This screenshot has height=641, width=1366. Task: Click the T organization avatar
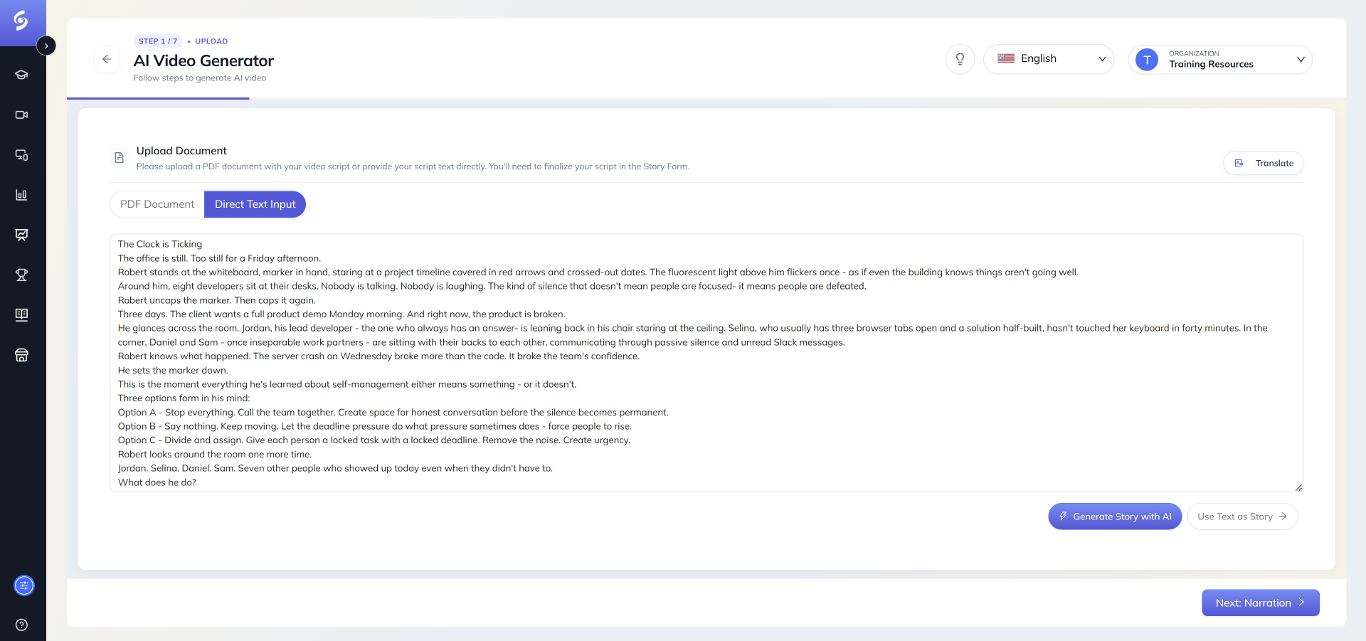(1147, 60)
